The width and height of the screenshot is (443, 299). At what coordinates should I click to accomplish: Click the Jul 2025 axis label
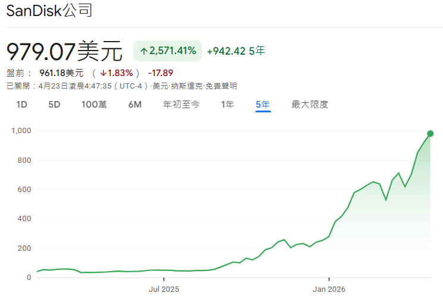[164, 289]
